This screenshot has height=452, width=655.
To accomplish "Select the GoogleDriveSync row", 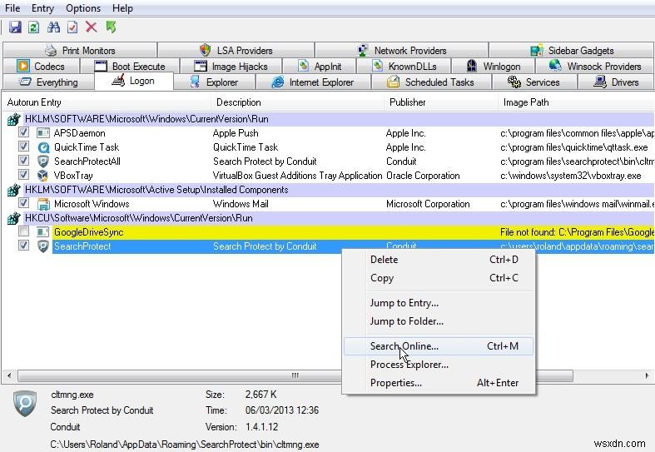I will [353, 232].
